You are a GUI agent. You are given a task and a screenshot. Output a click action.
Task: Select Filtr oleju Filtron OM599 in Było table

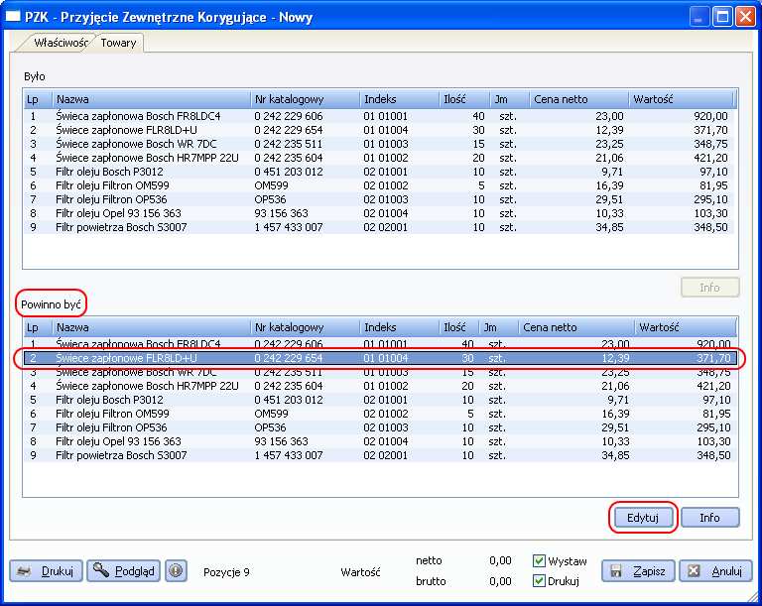(x=379, y=185)
